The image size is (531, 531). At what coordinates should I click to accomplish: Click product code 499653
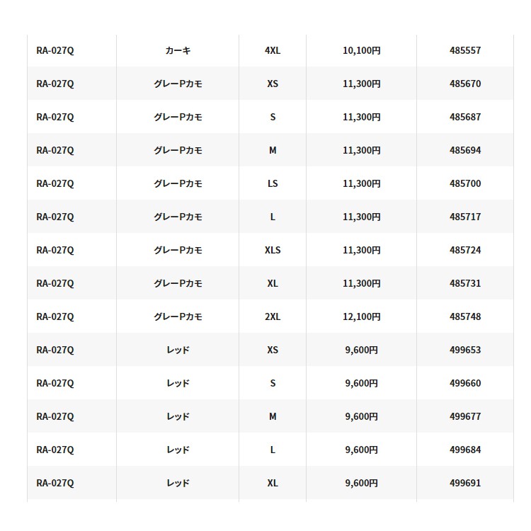[464, 350]
